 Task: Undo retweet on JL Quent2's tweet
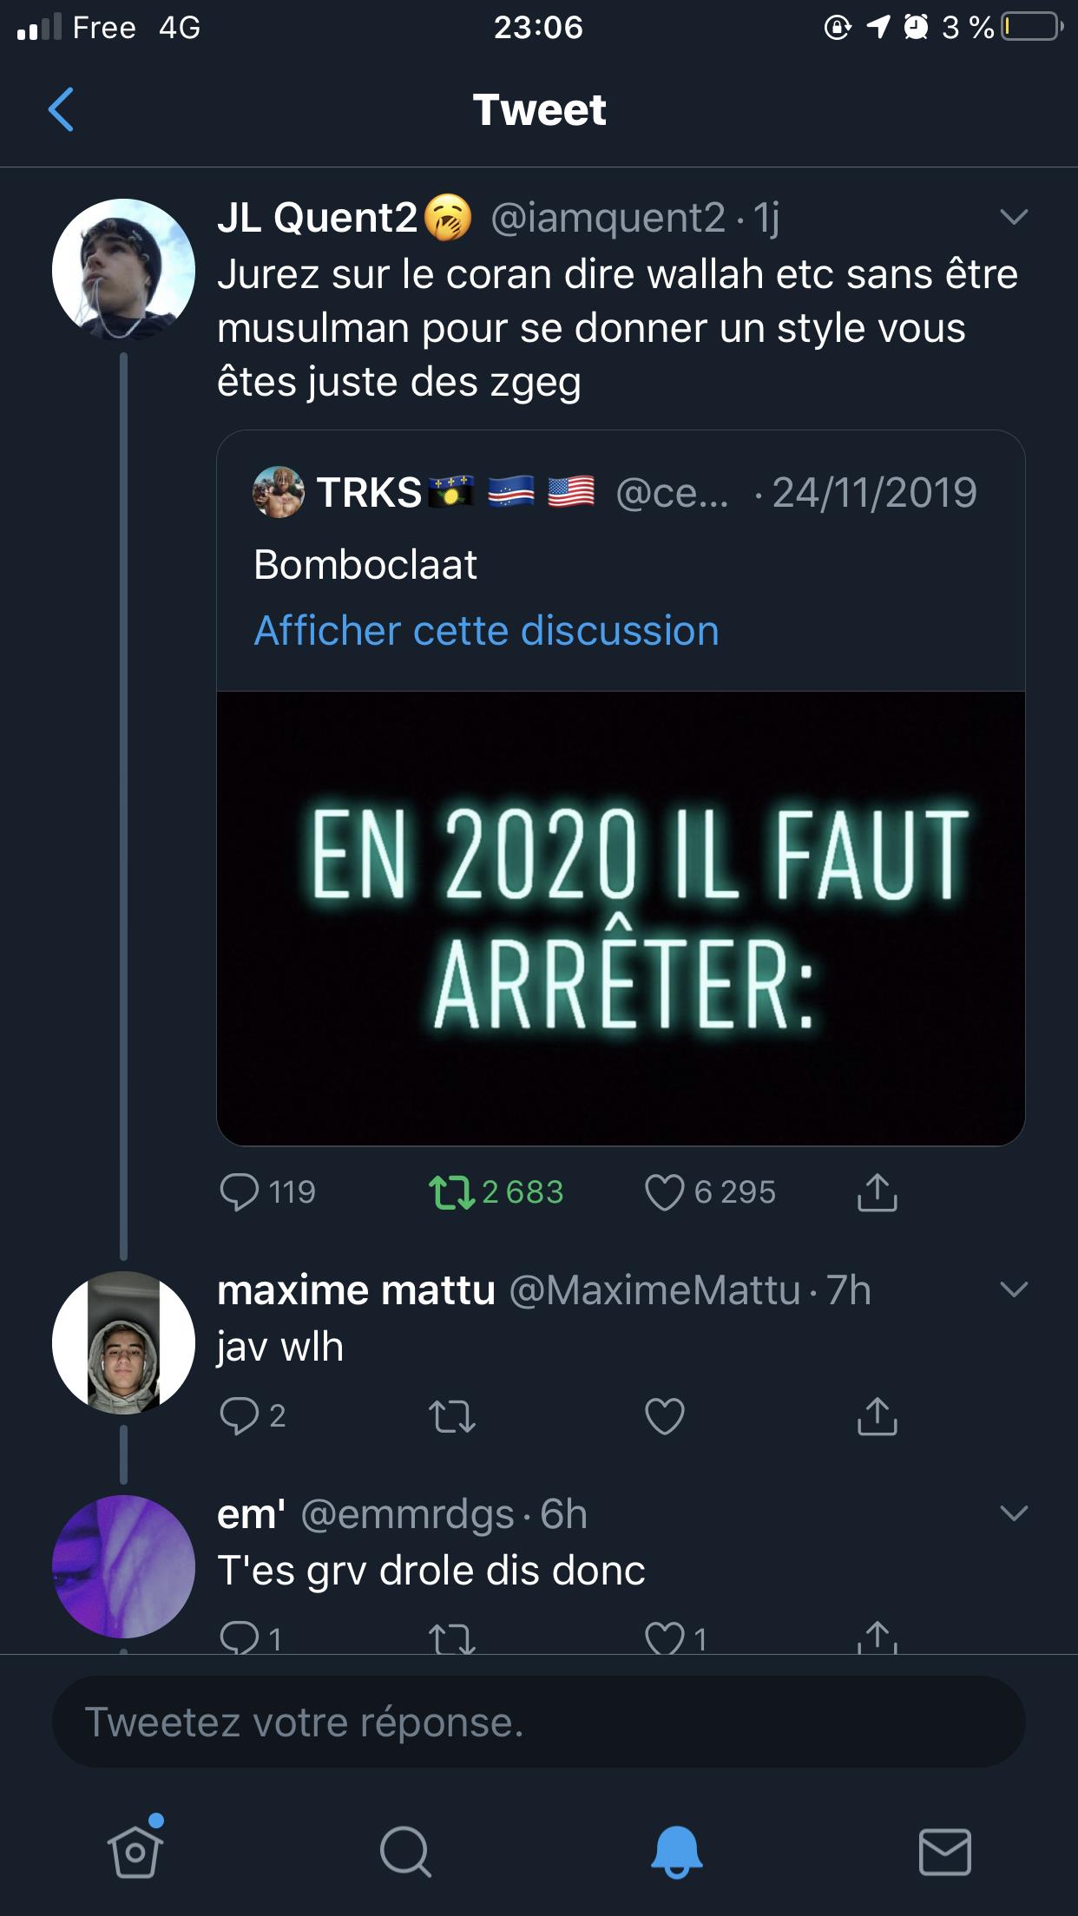[x=453, y=1192]
